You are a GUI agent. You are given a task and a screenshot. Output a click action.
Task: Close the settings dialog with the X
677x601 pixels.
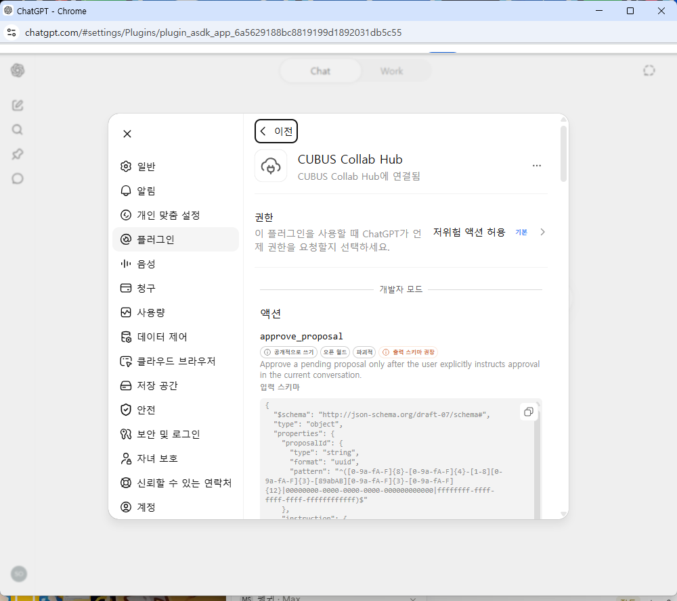[127, 134]
